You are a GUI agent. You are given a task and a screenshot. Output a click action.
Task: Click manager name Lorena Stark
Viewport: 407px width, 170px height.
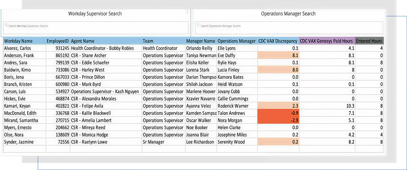tap(201, 70)
